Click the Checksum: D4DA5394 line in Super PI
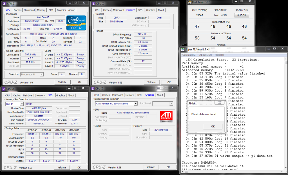This screenshot has width=288, height=175. click(199, 163)
